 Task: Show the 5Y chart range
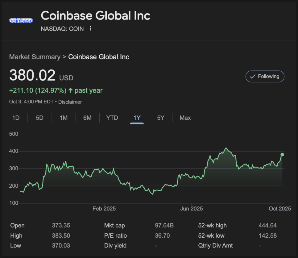[x=161, y=118]
